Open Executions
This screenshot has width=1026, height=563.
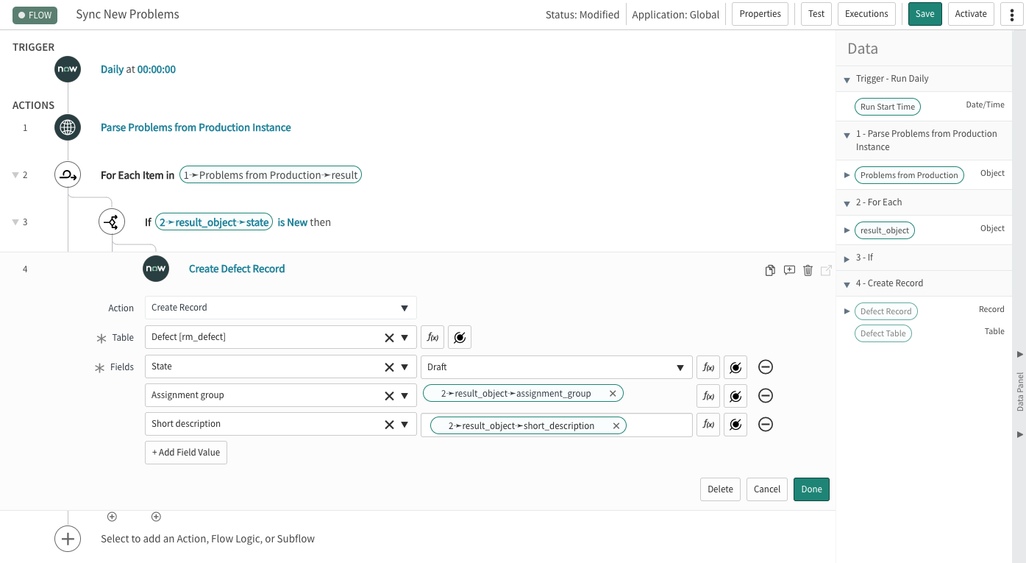(x=866, y=14)
